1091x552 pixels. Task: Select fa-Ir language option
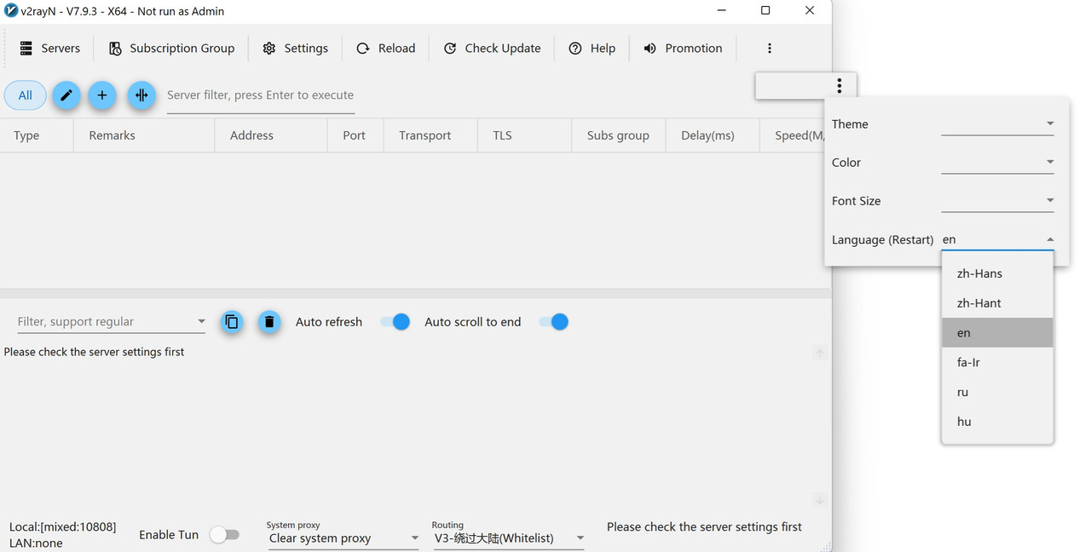tap(997, 362)
